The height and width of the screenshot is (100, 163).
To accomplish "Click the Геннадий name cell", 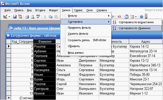I will click(x=67, y=74).
